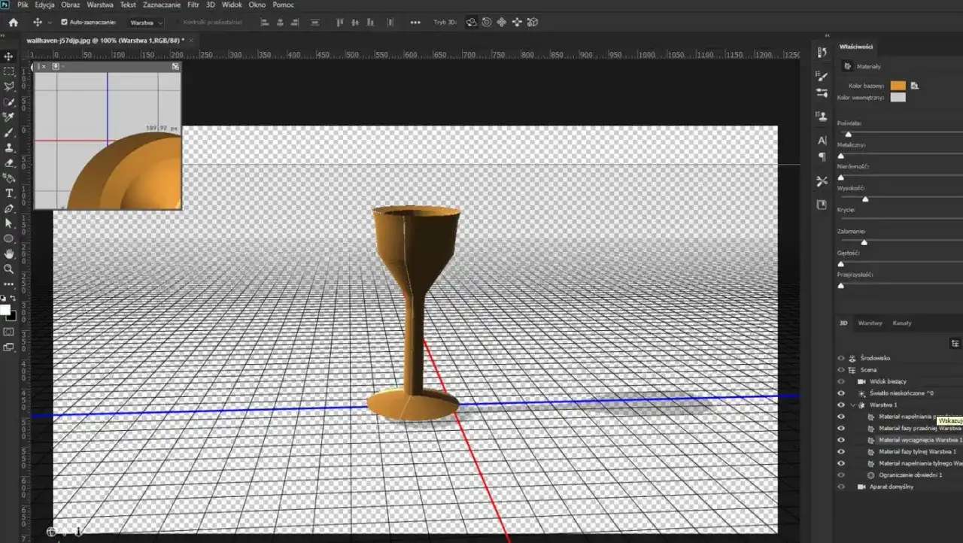This screenshot has height=543, width=963.
Task: Open the Kolor bazowy color swatch
Action: pyautogui.click(x=897, y=85)
